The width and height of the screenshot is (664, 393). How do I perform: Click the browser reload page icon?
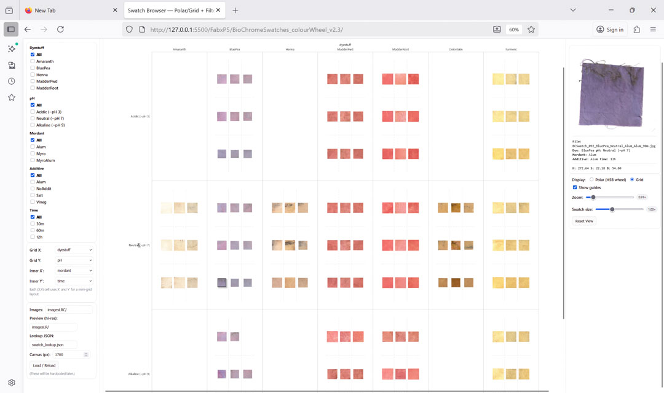tap(60, 29)
